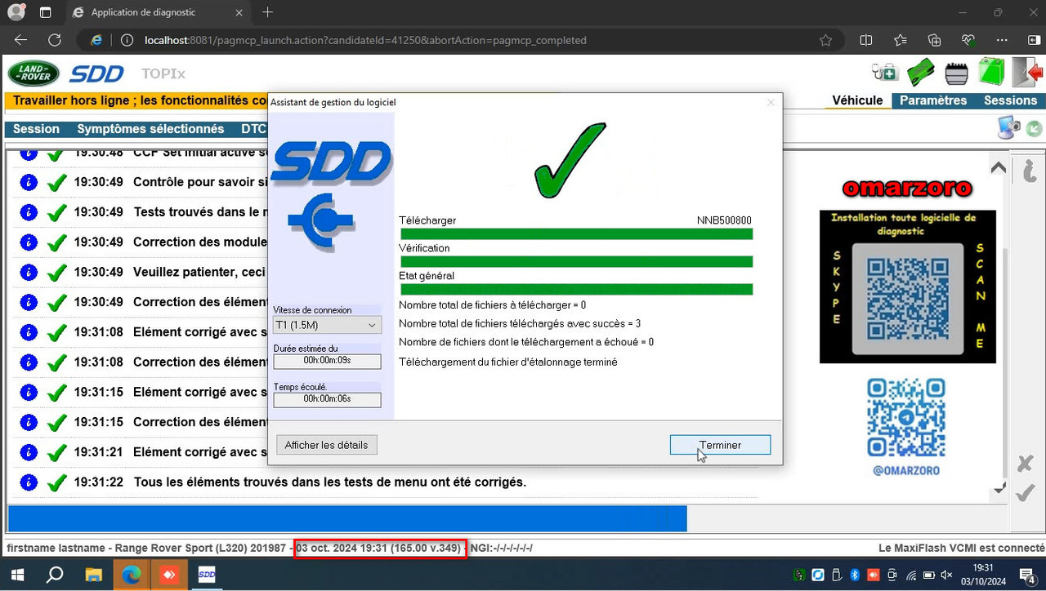1046x591 pixels.
Task: Click green check on Contrôle pour savoir row
Action: [56, 182]
